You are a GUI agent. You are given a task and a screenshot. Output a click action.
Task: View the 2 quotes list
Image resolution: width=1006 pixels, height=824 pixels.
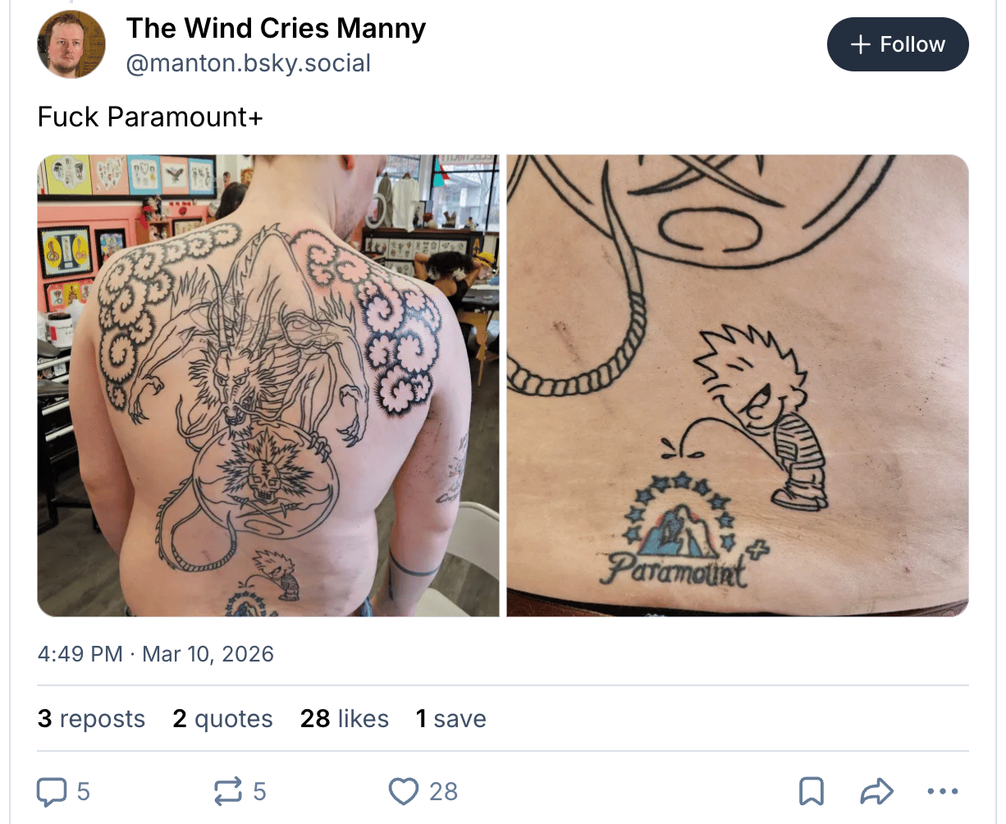tap(222, 719)
